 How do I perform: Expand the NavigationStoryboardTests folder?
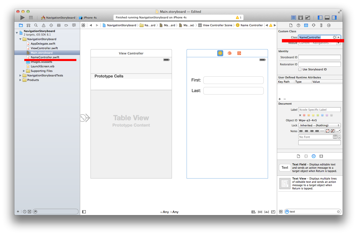(20, 75)
